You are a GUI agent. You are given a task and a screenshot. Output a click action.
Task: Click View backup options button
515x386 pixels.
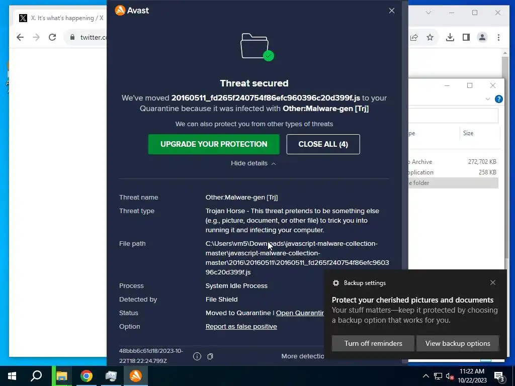458,343
